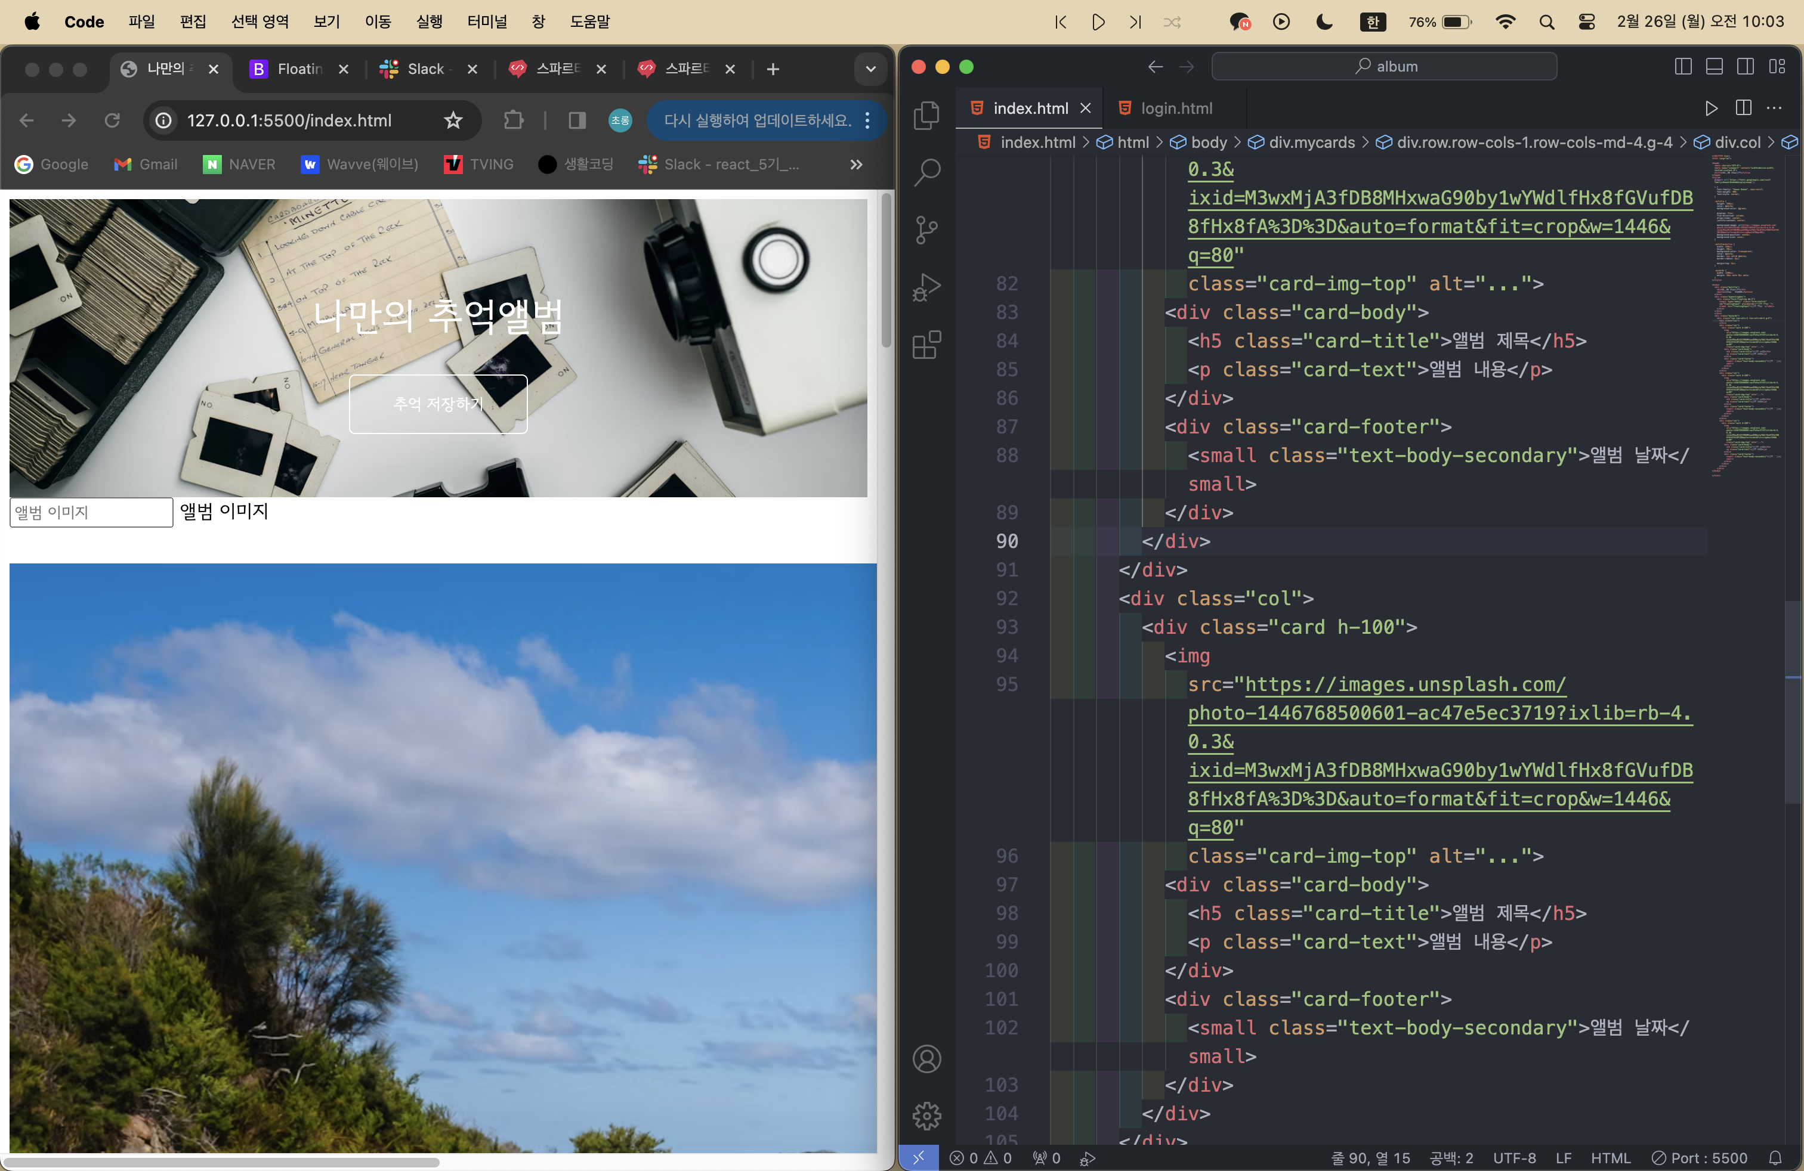This screenshot has height=1171, width=1804.
Task: Change LF end-of-line sequence
Action: pos(1563,1157)
